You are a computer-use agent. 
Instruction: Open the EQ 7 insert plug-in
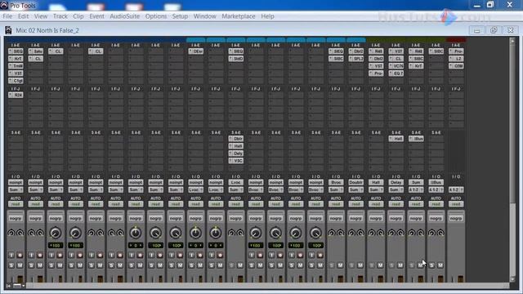click(x=396, y=73)
